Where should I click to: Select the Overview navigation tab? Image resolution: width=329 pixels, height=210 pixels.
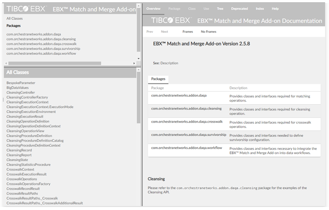pyautogui.click(x=153, y=9)
